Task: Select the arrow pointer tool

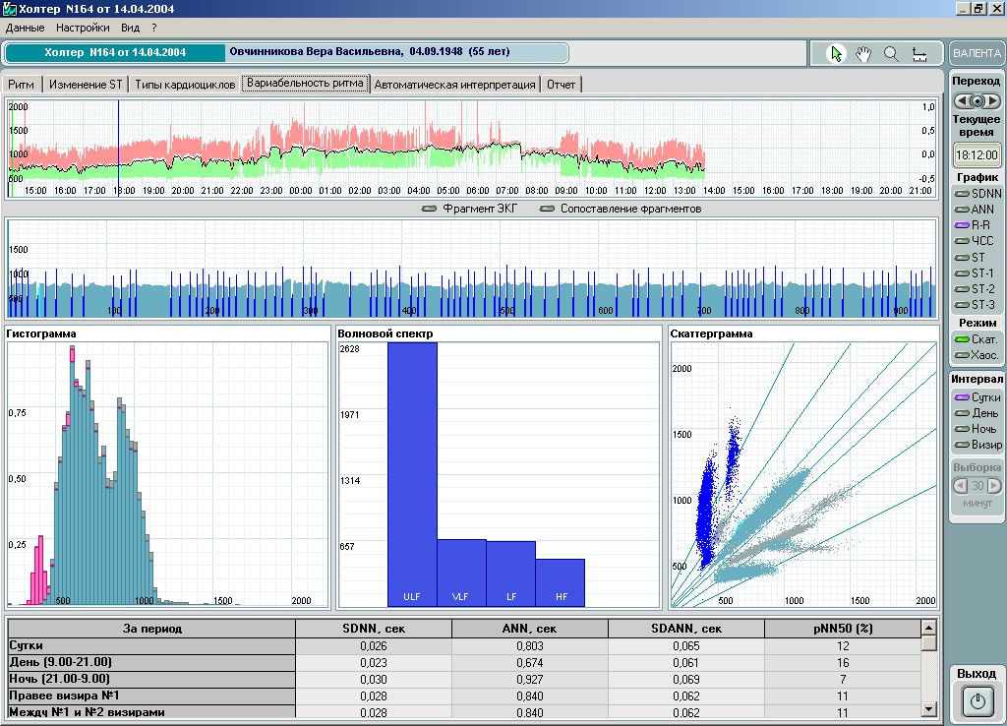Action: [x=836, y=54]
